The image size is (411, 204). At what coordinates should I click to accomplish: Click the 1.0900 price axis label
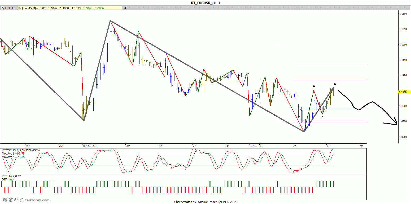pos(403,137)
